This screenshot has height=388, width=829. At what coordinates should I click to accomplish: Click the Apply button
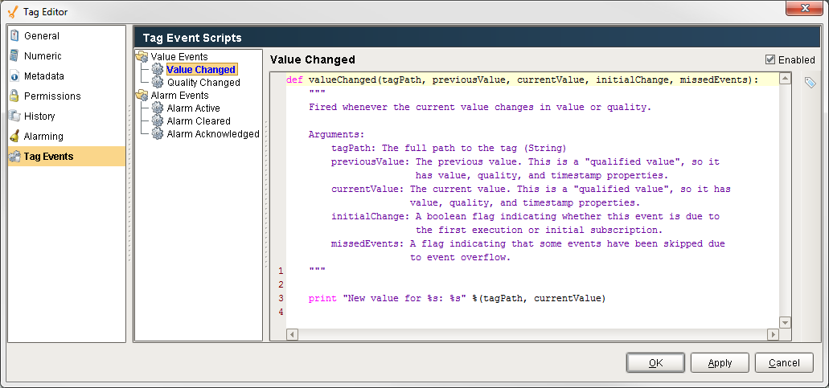(720, 362)
